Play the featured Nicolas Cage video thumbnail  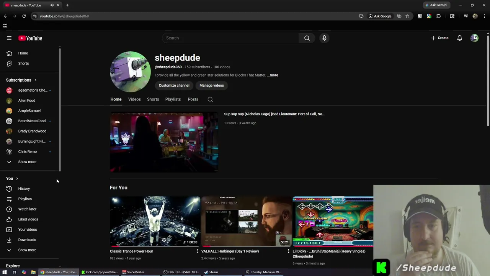[164, 142]
